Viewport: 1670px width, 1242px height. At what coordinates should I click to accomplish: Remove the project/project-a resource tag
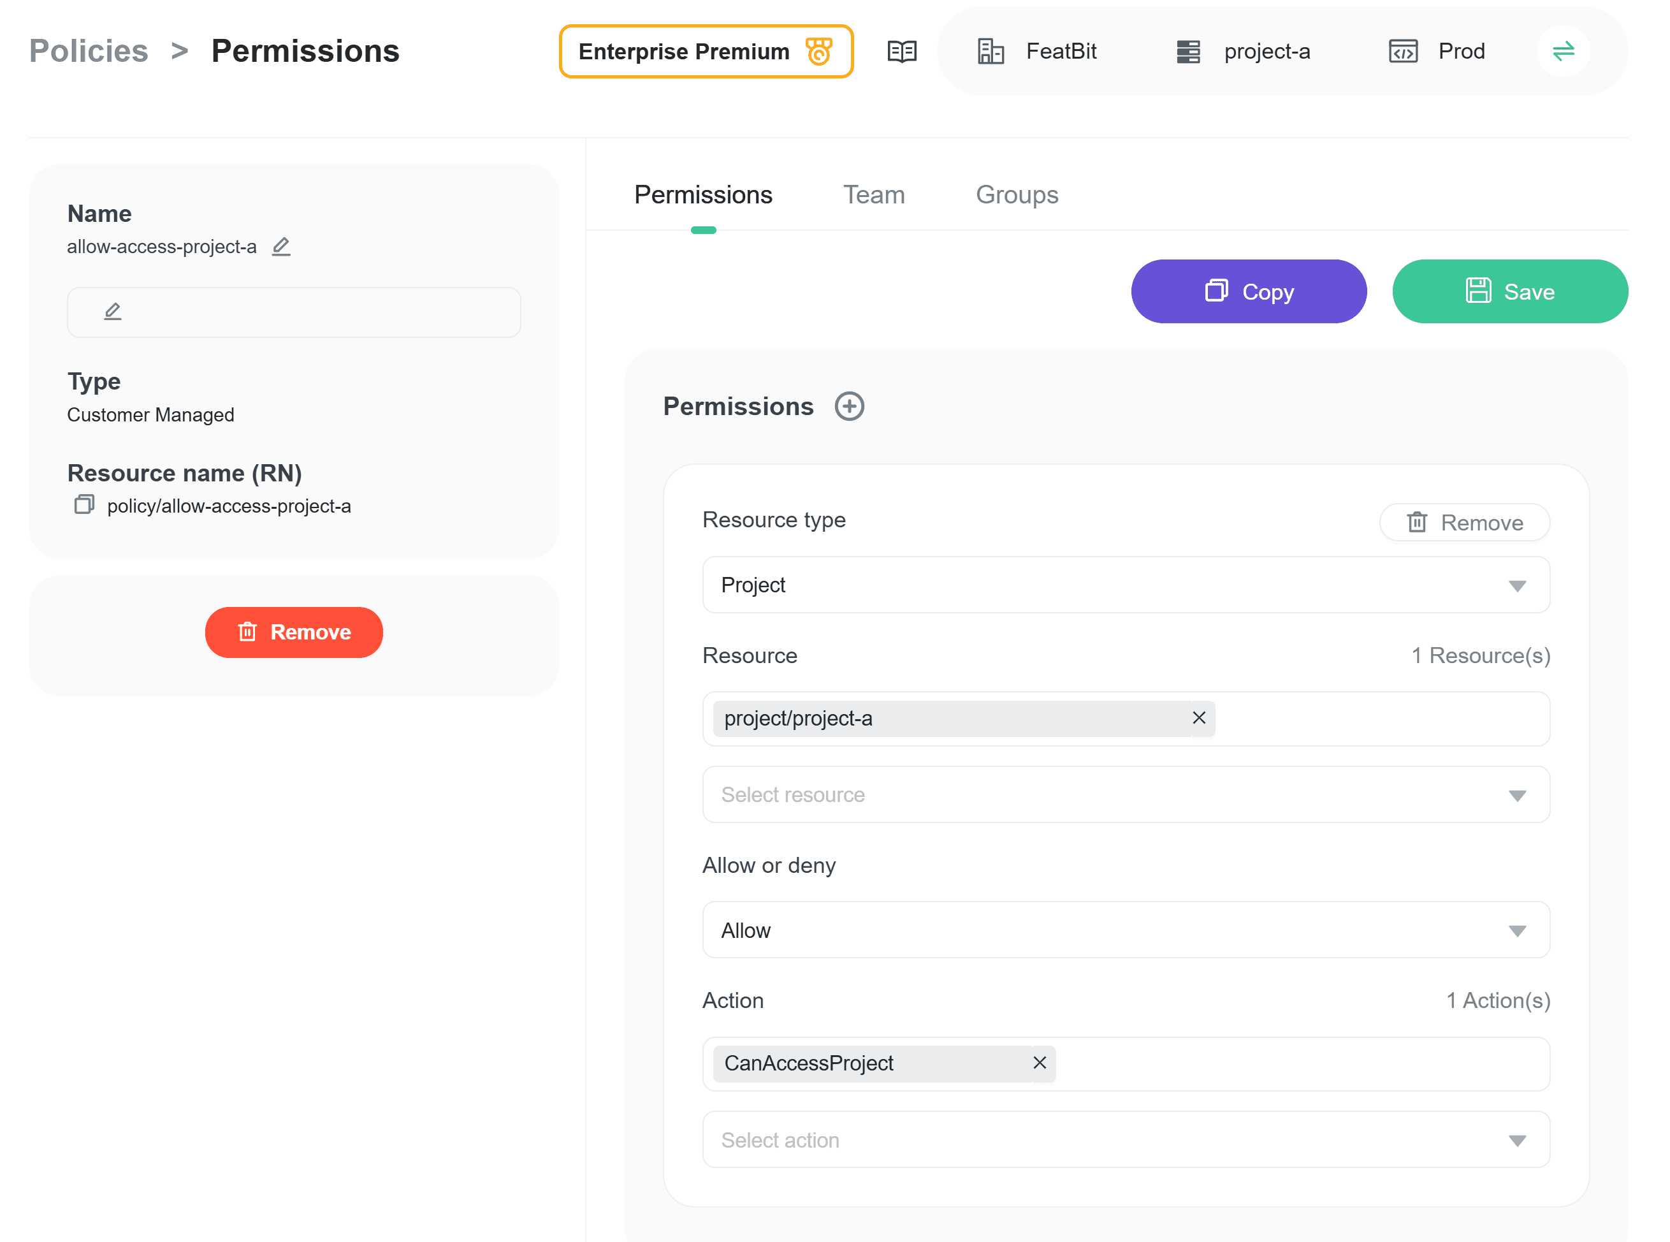tap(1199, 718)
